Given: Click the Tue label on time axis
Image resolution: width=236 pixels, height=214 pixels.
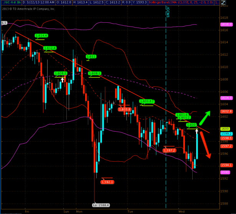Looking at the screenshot, I should coord(129,211).
